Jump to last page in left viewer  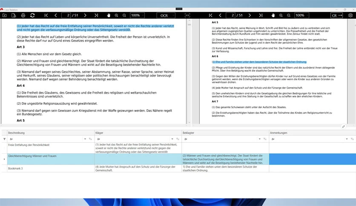(x=96, y=15)
